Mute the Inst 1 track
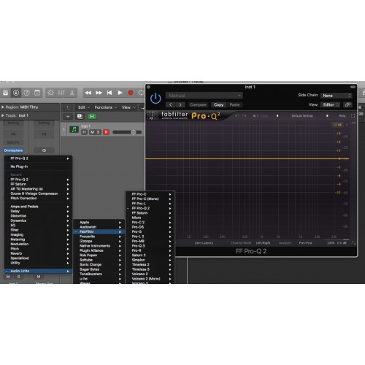The image size is (365, 365). click(x=92, y=132)
